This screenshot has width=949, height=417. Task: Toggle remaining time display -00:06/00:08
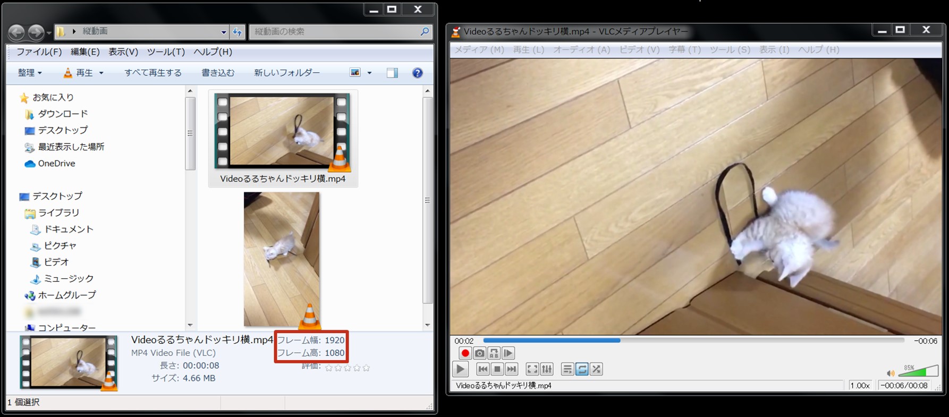coord(904,386)
